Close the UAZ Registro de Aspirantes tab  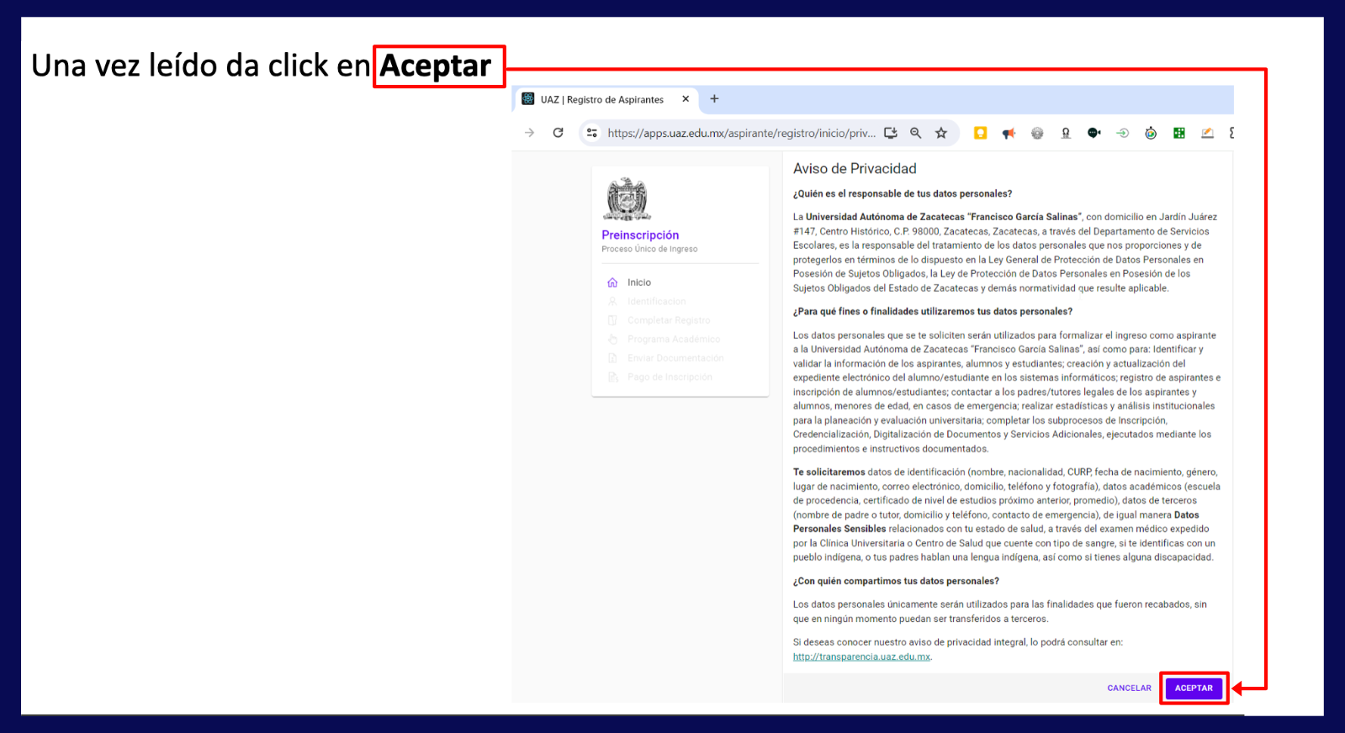click(x=686, y=99)
